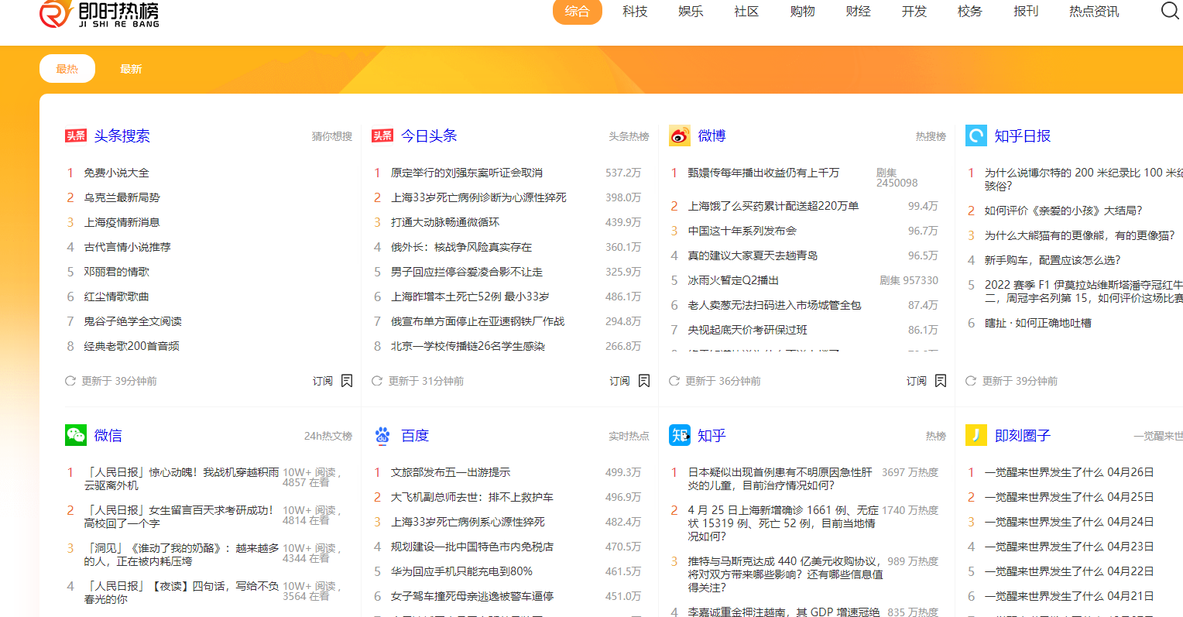This screenshot has height=617, width=1183.
Task: Click the 即时热榜 site logo
Action: click(99, 13)
